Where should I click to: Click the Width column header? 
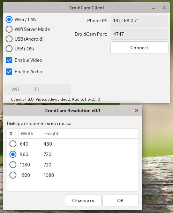[x=30, y=133]
